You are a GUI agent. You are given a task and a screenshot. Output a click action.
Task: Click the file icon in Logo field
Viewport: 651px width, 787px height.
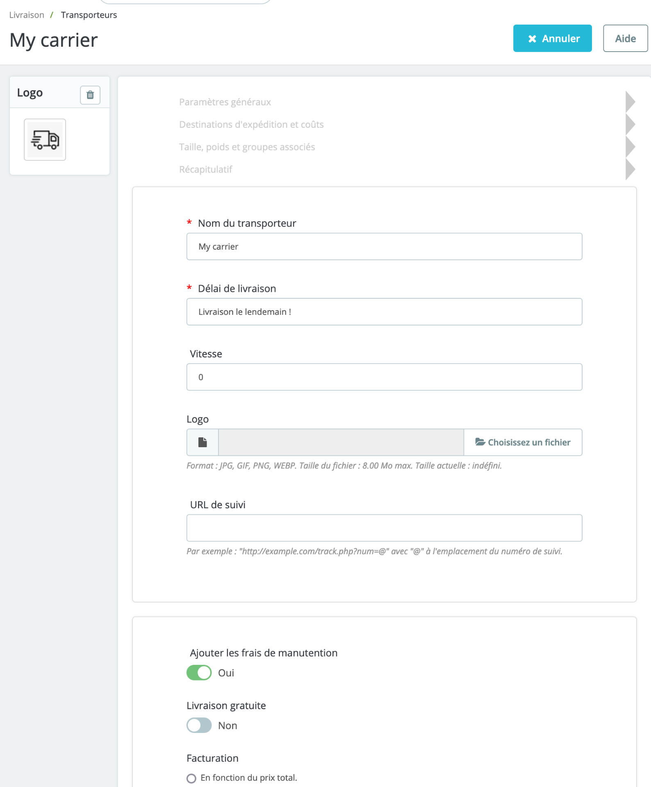(x=203, y=442)
